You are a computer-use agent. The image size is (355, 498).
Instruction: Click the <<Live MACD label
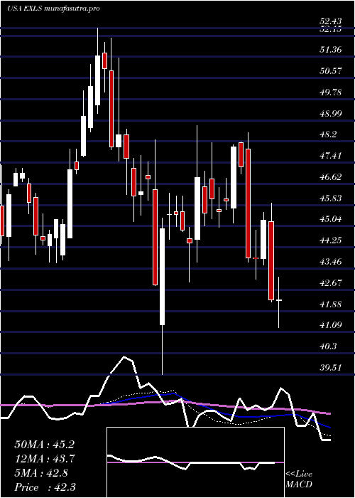[299, 480]
